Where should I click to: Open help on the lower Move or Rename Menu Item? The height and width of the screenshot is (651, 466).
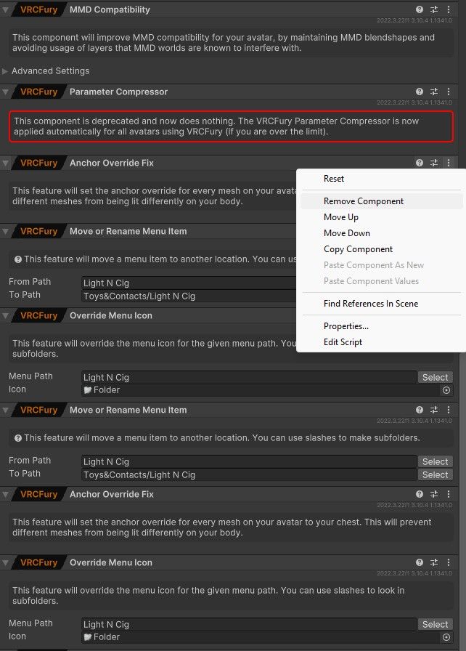[419, 410]
